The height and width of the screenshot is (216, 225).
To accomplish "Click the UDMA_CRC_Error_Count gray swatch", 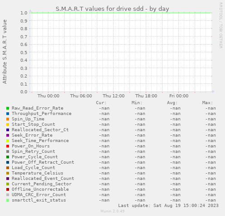I will pyautogui.click(x=8, y=195).
